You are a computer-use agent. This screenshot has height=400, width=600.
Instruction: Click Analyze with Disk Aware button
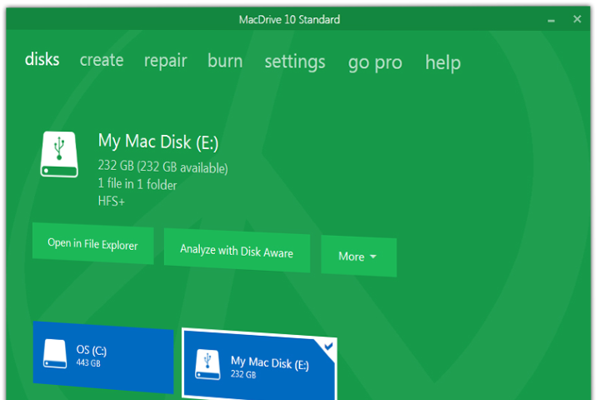(x=237, y=251)
